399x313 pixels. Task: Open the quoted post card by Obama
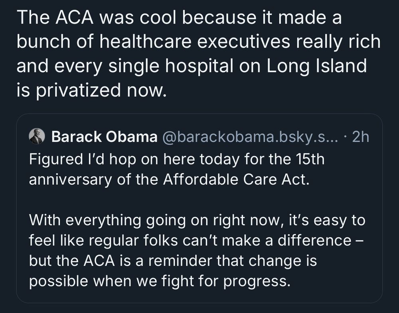[199, 208]
